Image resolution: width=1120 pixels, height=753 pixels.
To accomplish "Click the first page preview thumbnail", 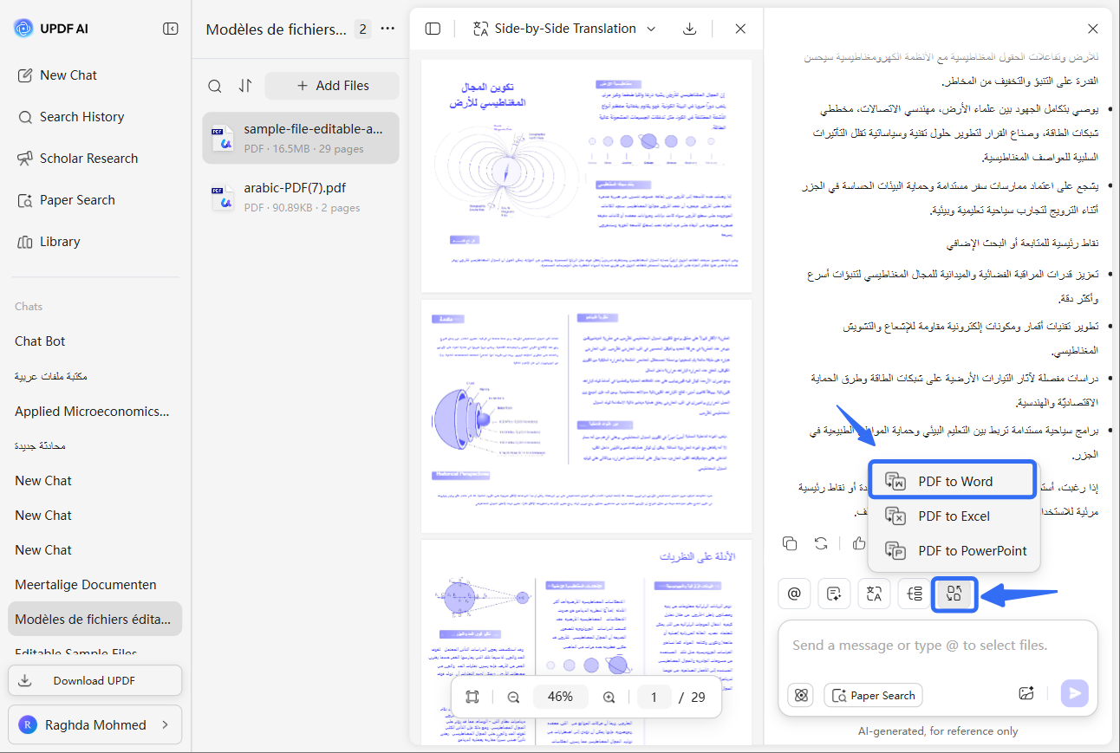I will 586,176.
